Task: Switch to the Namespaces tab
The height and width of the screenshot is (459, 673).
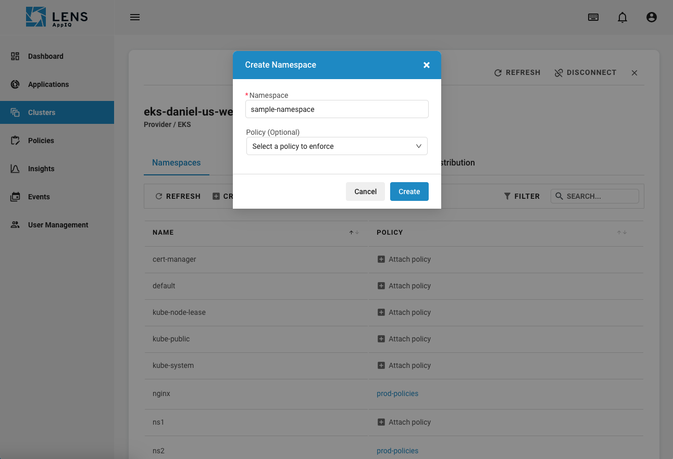Action: click(x=176, y=163)
